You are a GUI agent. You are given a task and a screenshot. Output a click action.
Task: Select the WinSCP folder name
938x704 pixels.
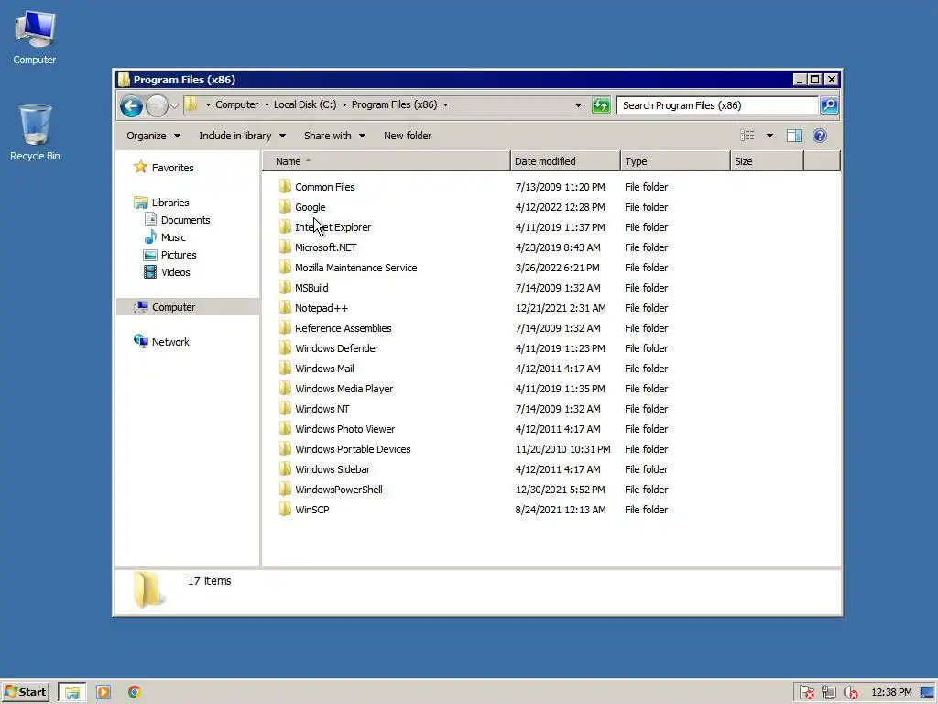312,510
